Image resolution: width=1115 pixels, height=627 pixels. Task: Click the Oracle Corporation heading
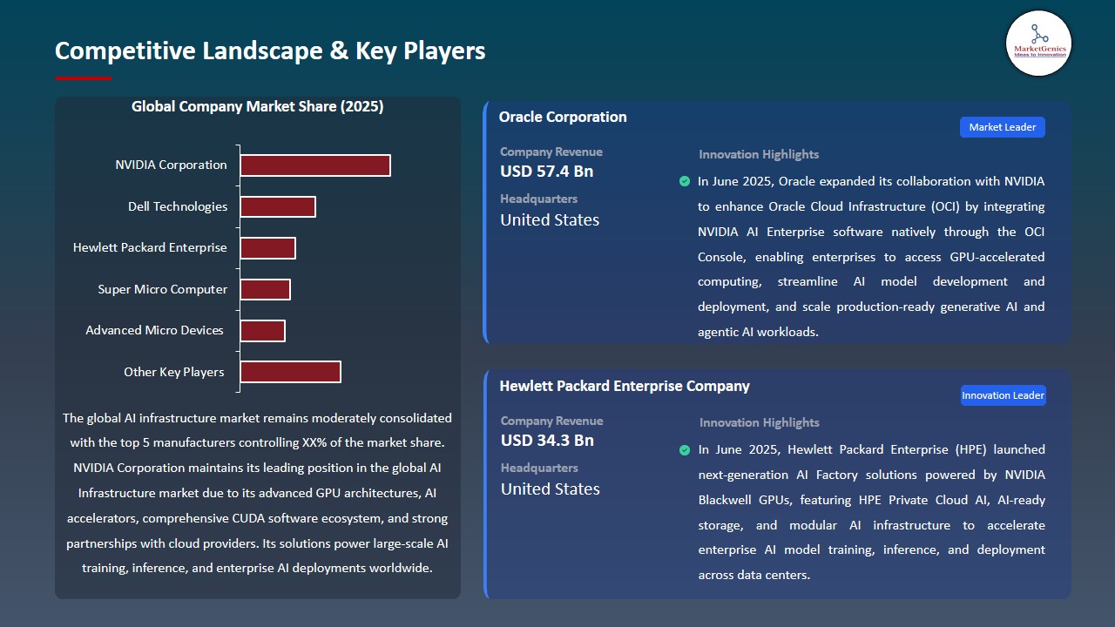[x=563, y=117]
